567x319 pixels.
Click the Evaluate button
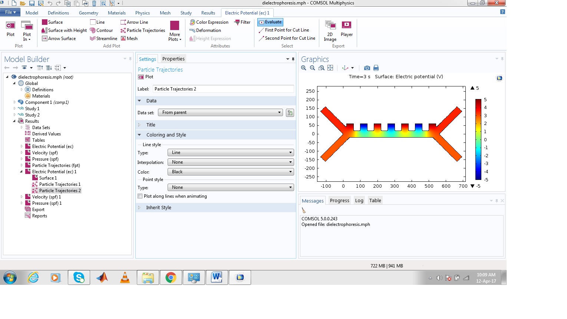tap(270, 22)
